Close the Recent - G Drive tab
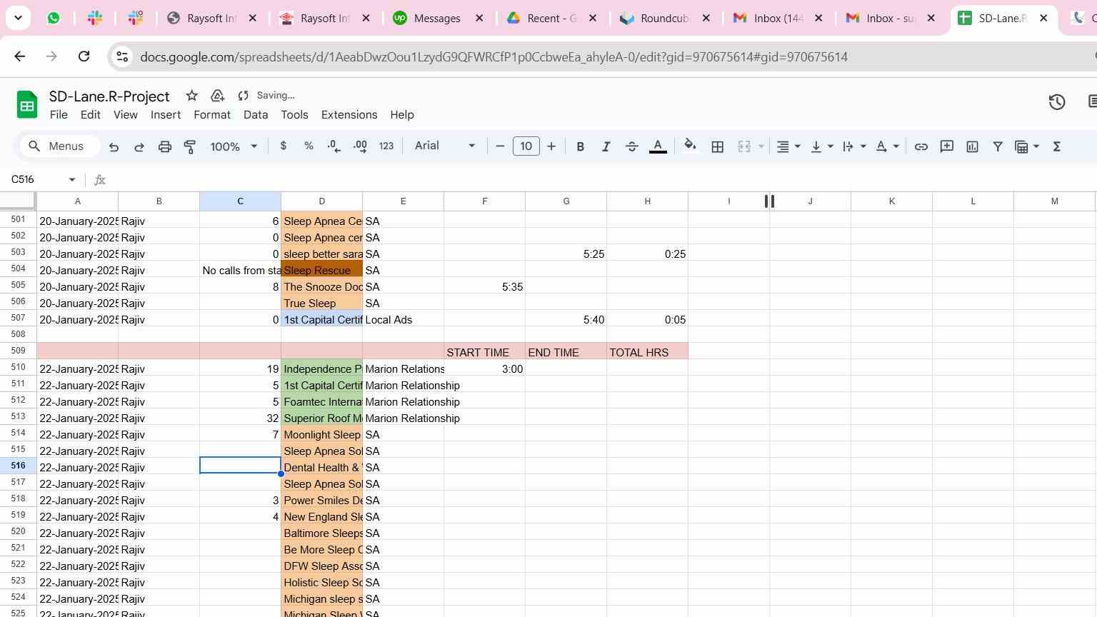The image size is (1097, 617). [592, 19]
